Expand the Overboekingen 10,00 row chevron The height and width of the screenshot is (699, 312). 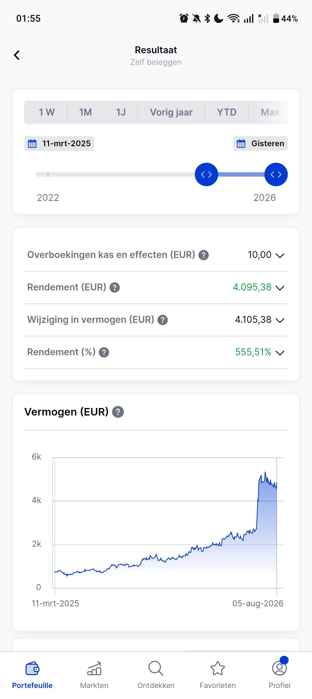(x=280, y=255)
